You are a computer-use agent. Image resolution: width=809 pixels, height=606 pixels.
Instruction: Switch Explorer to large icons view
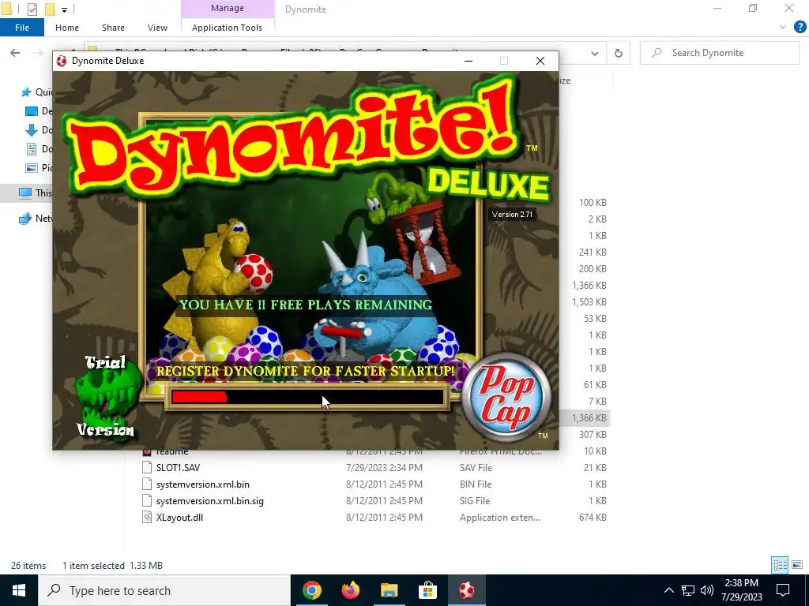[797, 565]
